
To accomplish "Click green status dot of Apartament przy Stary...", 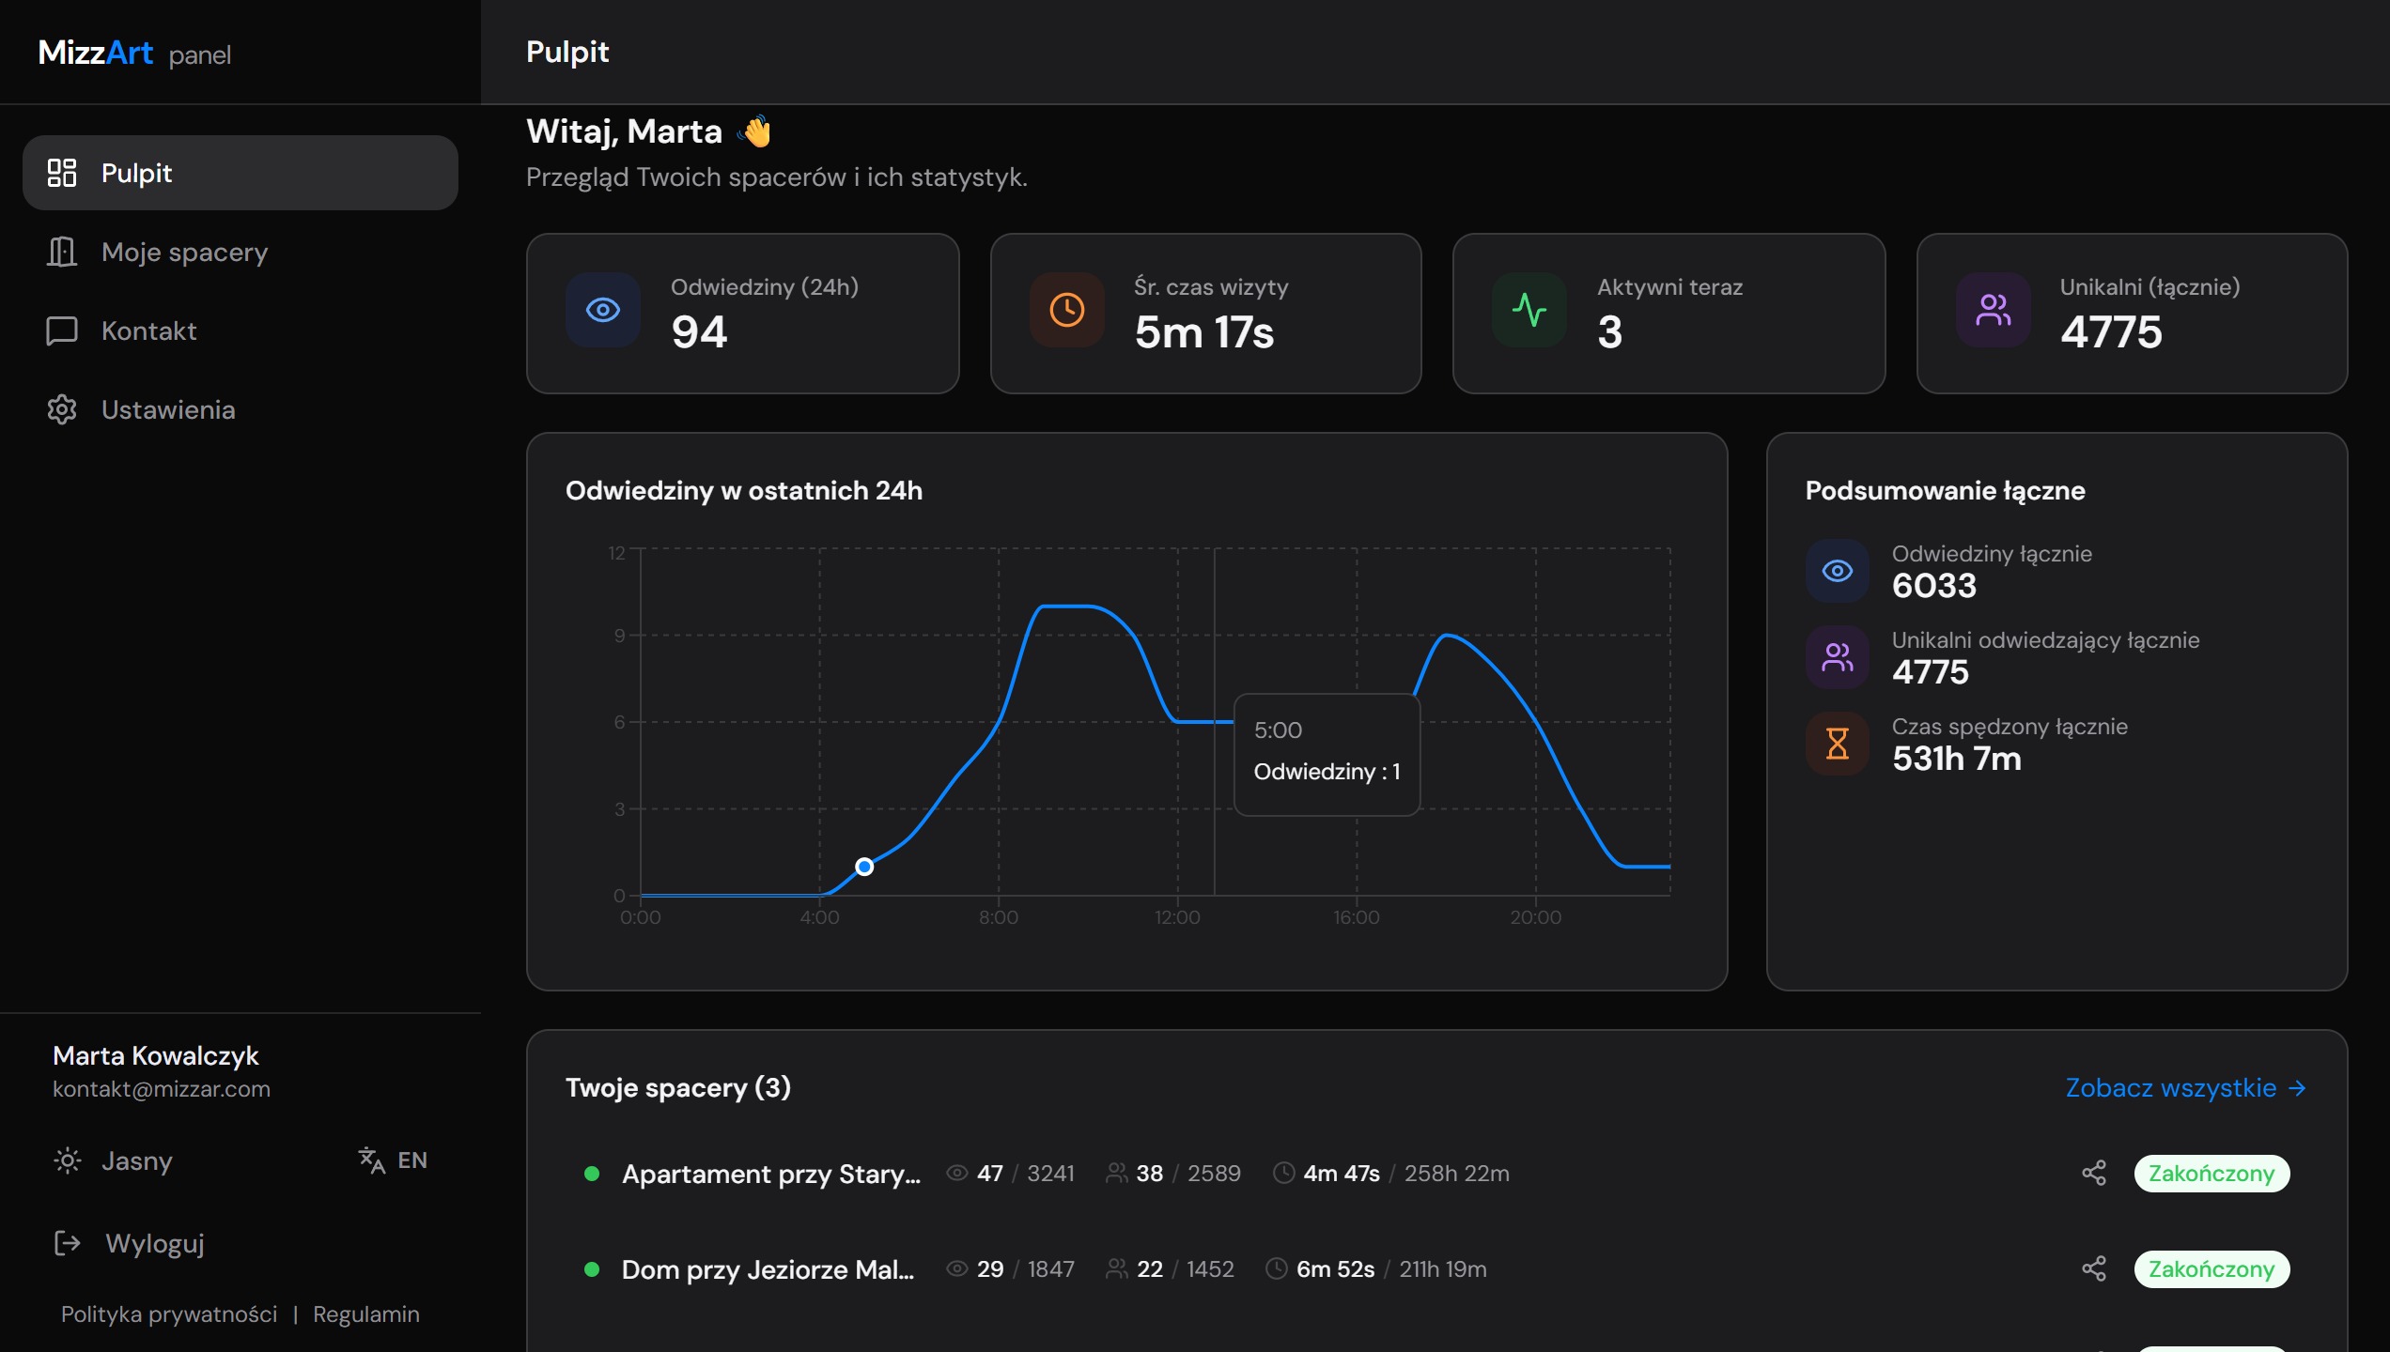I will tap(592, 1173).
